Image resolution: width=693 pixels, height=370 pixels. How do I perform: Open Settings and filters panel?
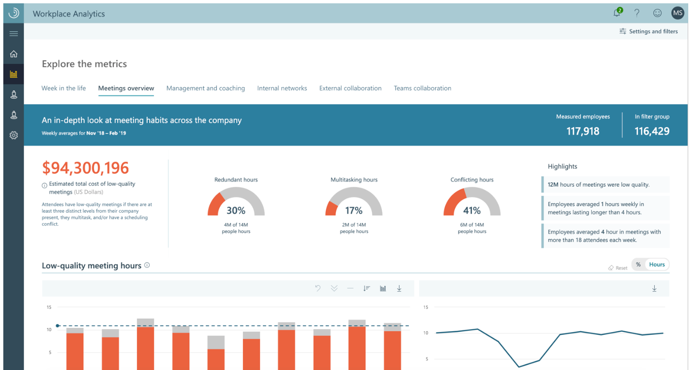point(648,31)
